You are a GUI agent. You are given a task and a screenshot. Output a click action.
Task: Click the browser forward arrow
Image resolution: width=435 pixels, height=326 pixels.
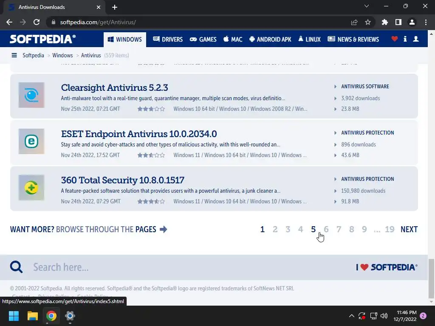pos(23,22)
